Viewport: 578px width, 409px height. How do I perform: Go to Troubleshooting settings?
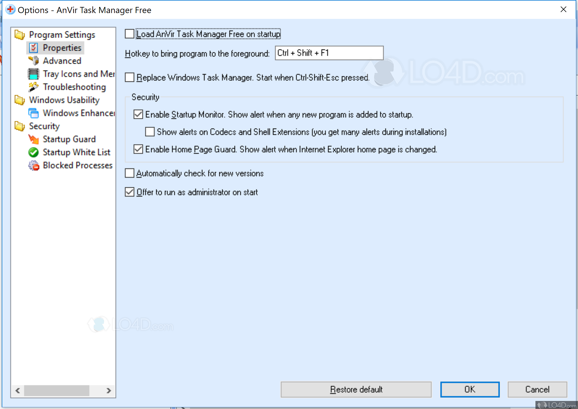[x=75, y=87]
